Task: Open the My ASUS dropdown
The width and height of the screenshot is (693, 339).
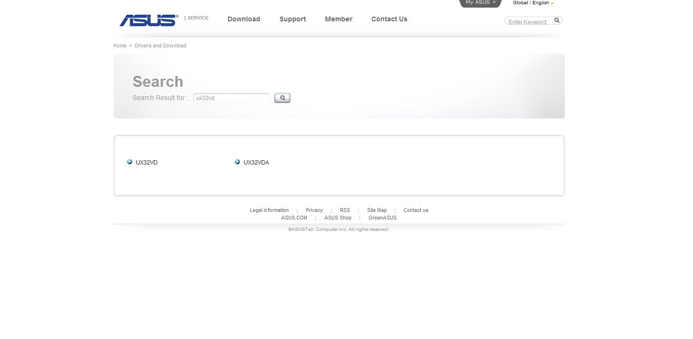Action: [x=480, y=3]
